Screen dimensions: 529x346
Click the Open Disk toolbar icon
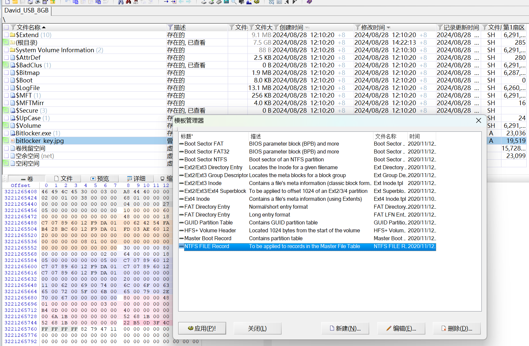click(204, 2)
